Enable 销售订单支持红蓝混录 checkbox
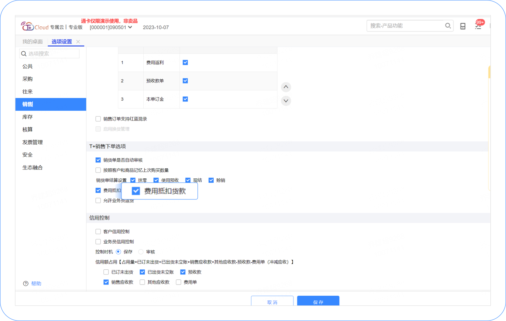The image size is (506, 321). [x=98, y=119]
